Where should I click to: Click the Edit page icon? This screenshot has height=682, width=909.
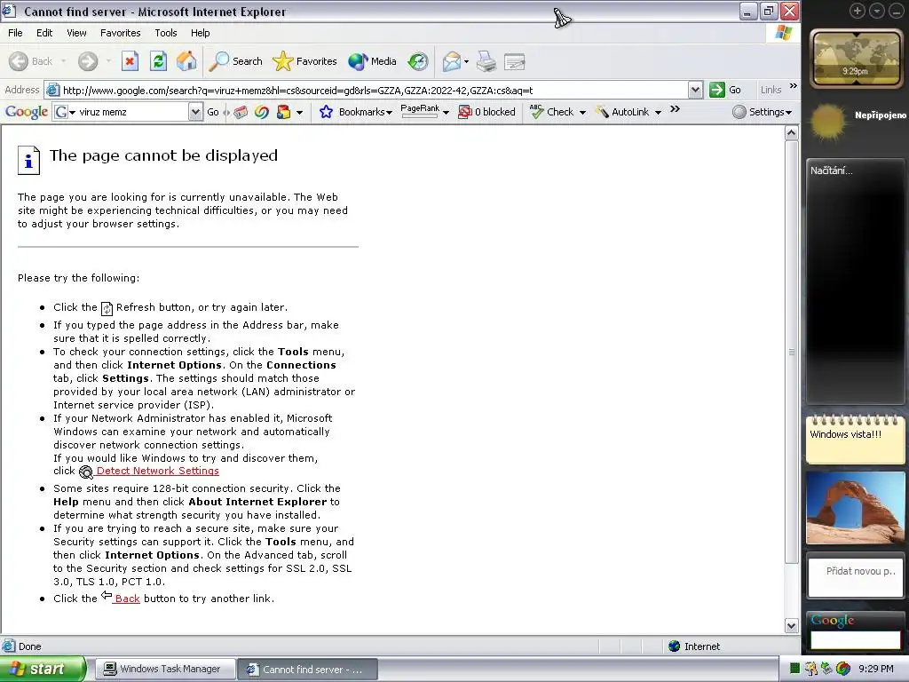pyautogui.click(x=514, y=61)
